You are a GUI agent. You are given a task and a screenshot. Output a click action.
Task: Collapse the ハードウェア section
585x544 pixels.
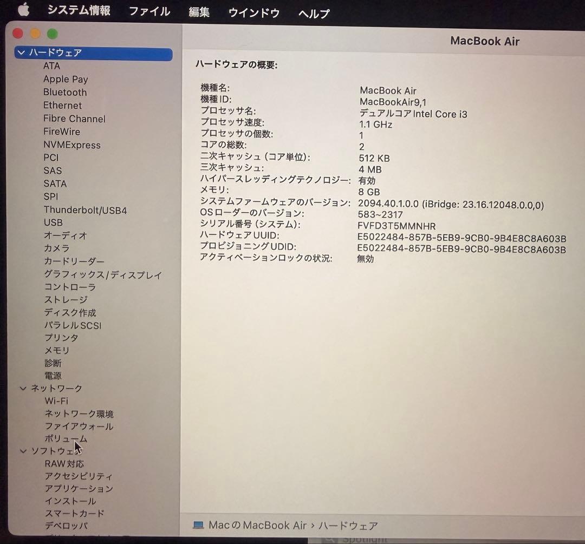(x=22, y=53)
